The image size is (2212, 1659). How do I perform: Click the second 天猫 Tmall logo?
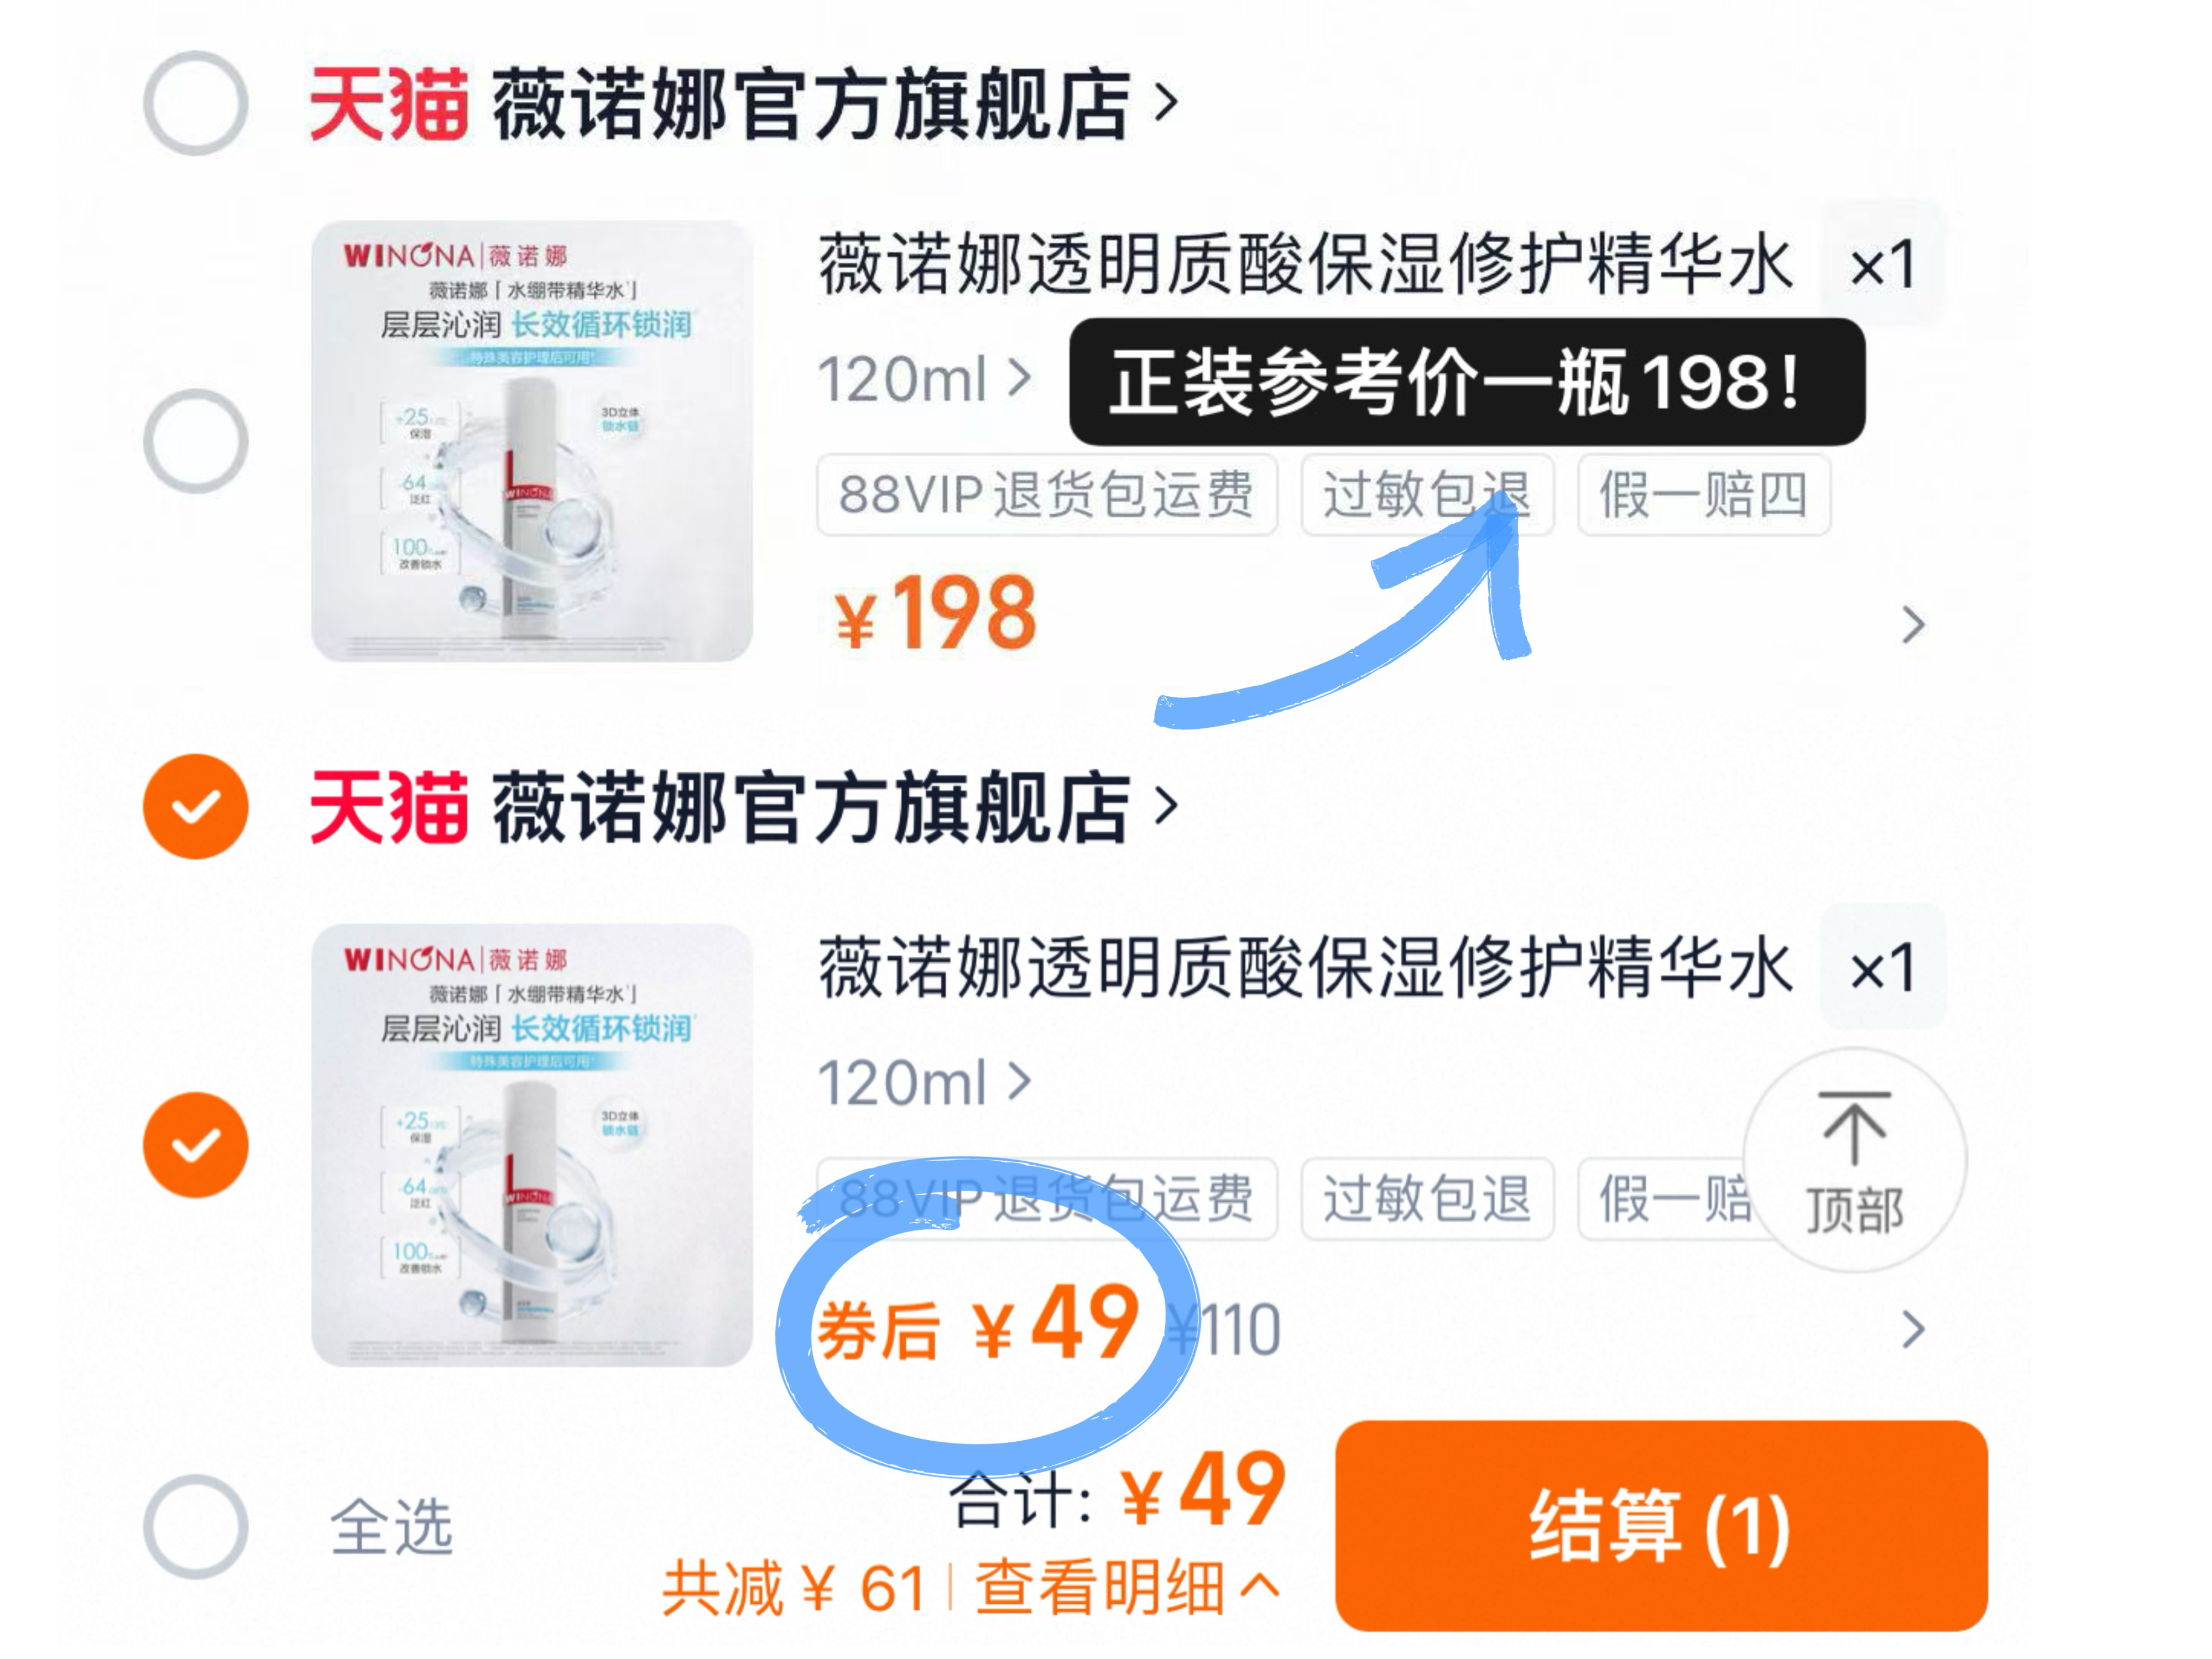click(x=388, y=807)
